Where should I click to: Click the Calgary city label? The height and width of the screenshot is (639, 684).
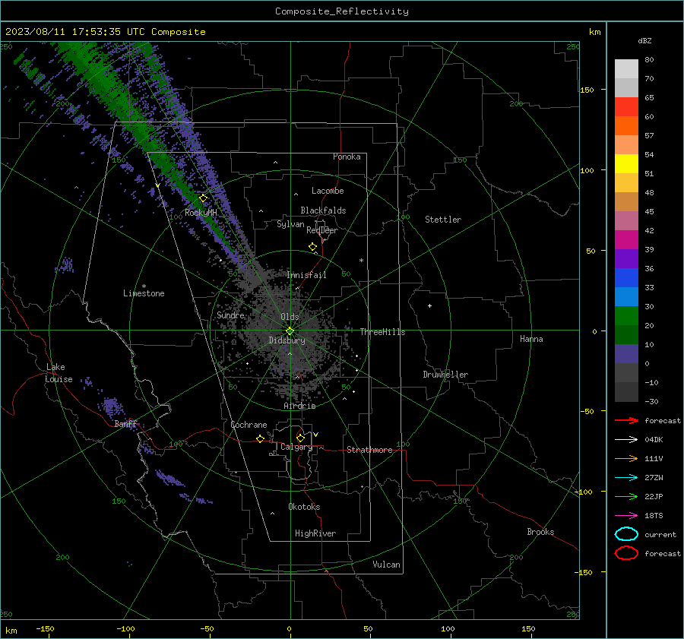296,447
